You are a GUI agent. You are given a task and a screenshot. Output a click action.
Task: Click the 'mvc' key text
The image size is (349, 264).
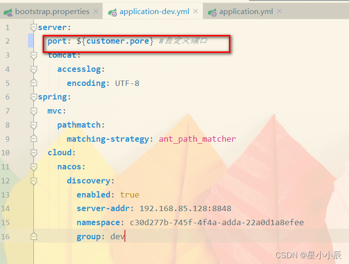55,111
